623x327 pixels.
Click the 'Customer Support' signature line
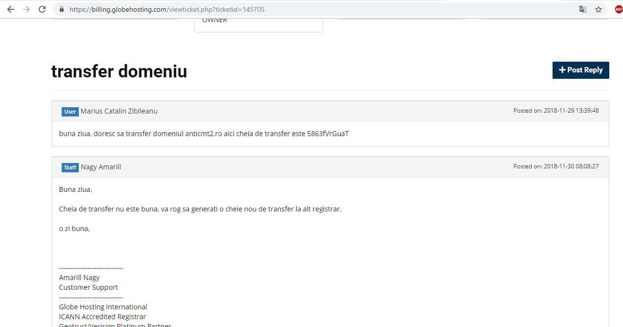coord(89,287)
